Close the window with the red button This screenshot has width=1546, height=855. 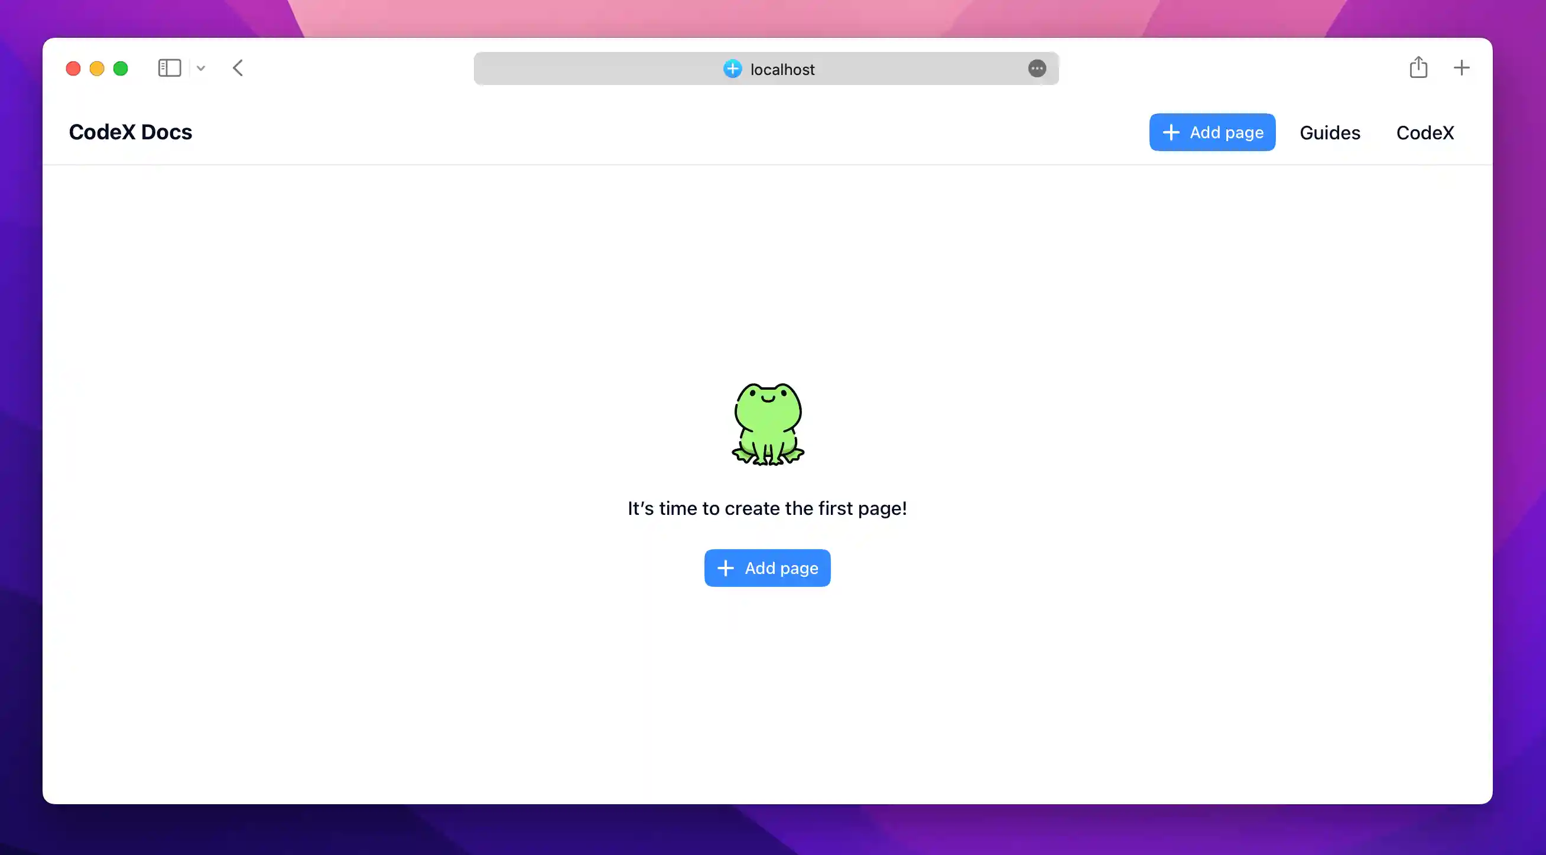pyautogui.click(x=73, y=69)
